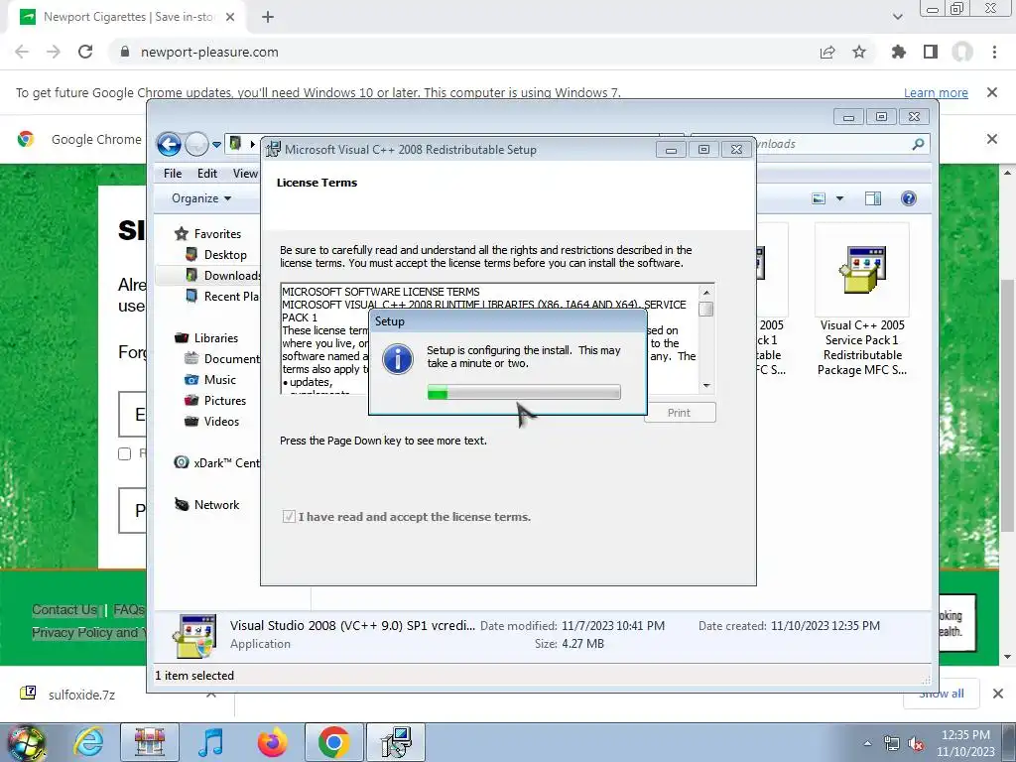Image resolution: width=1016 pixels, height=762 pixels.
Task: Open the FAQs footer link
Action: click(x=128, y=610)
